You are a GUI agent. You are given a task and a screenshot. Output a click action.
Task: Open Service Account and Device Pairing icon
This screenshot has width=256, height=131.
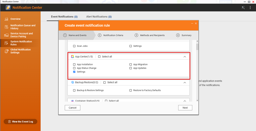pos(6,35)
